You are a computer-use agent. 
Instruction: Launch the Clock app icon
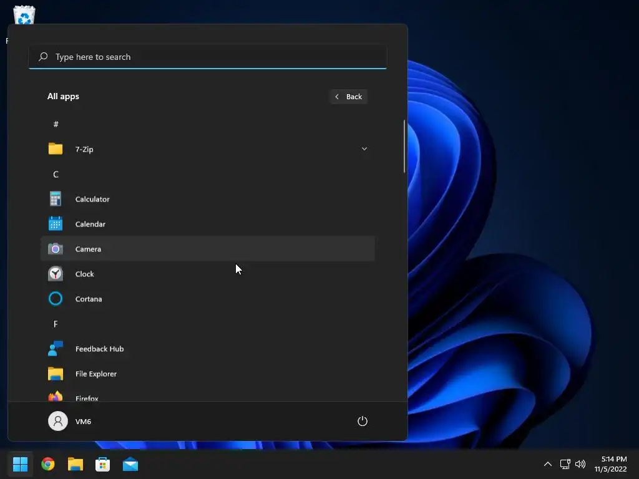point(56,274)
